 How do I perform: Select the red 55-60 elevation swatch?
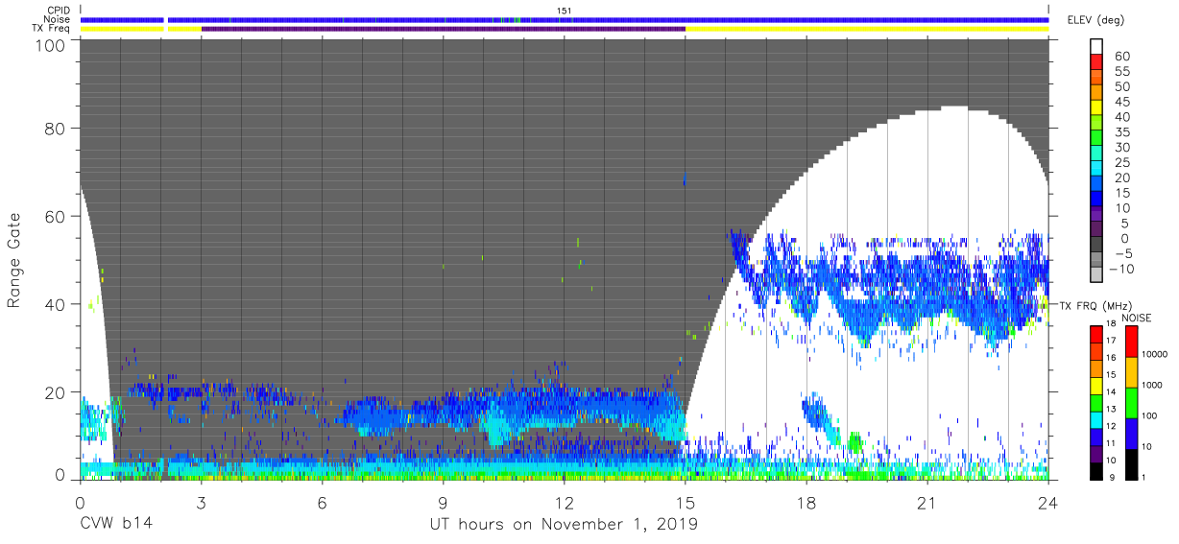click(1097, 62)
